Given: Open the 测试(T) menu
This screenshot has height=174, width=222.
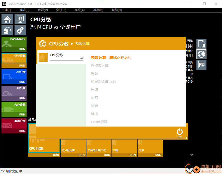Looking at the screenshot, I should [61, 10].
